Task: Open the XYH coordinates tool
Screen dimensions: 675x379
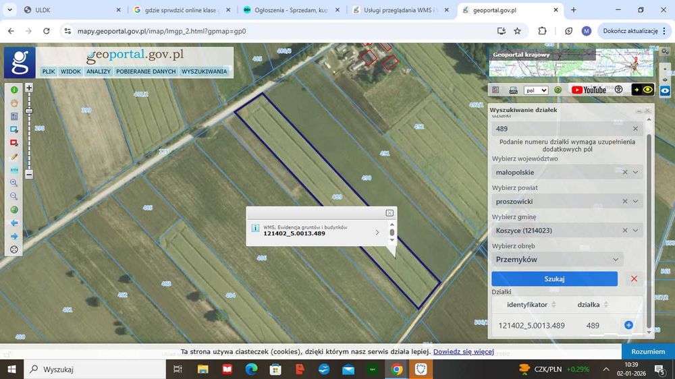Action: (x=14, y=170)
